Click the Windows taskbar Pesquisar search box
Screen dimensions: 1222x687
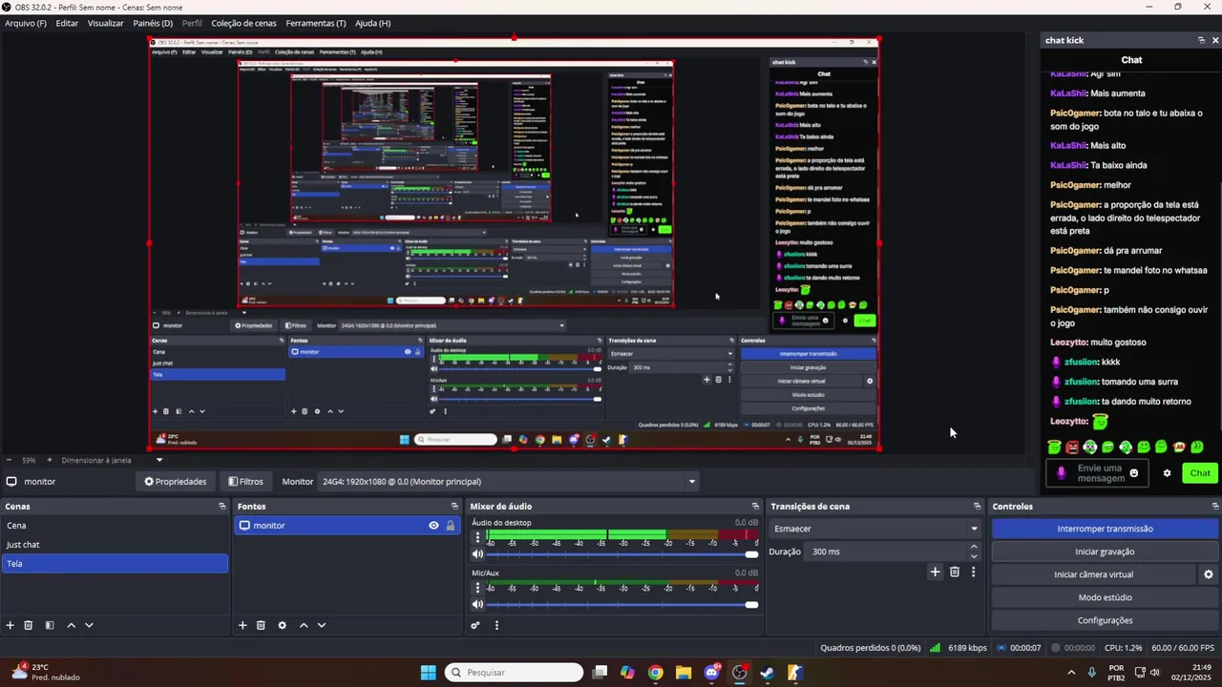[x=514, y=673]
